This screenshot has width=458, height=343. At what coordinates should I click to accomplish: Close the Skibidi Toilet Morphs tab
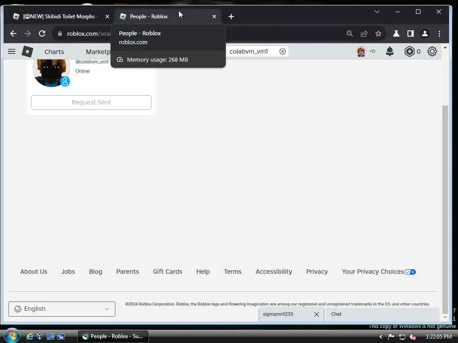coord(107,17)
